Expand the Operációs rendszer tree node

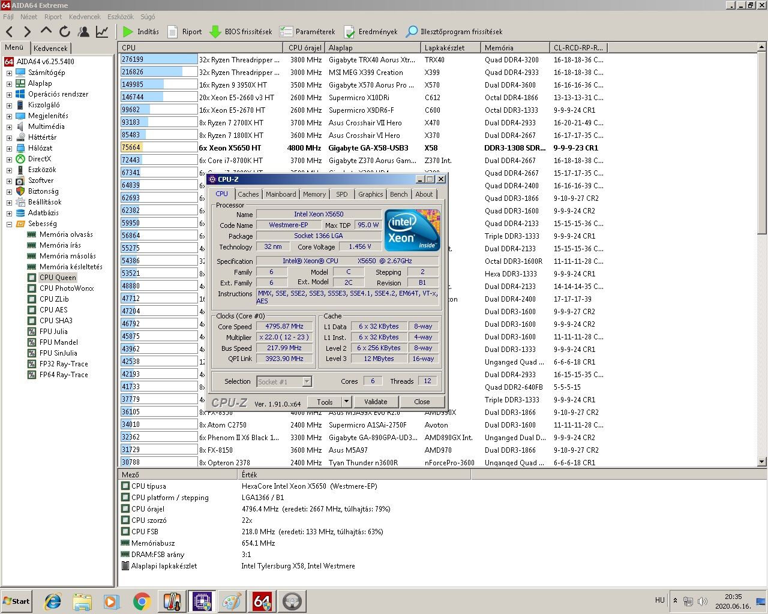pos(9,95)
